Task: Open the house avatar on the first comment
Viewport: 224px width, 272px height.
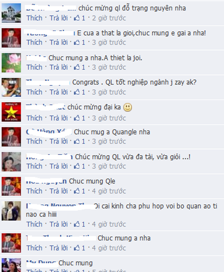Action: [11, 13]
